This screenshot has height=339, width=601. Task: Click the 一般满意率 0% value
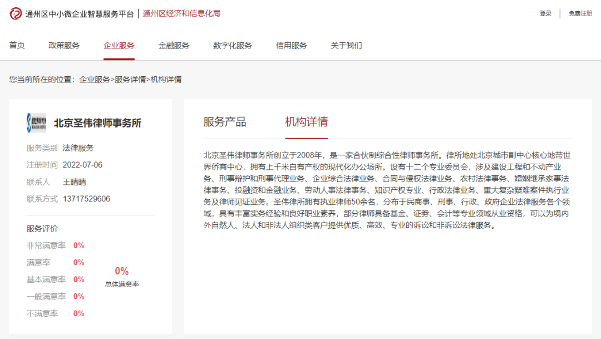[78, 297]
